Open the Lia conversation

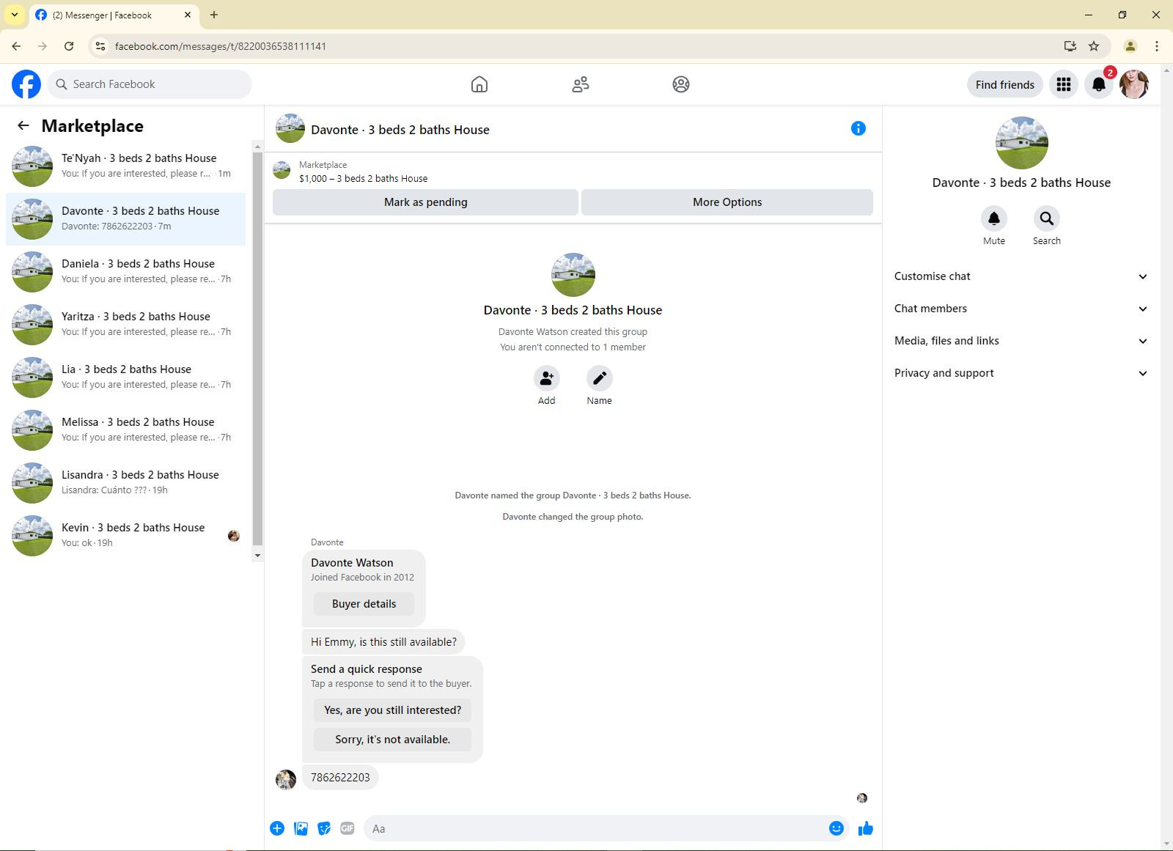click(126, 377)
